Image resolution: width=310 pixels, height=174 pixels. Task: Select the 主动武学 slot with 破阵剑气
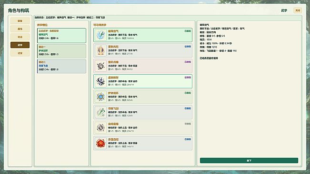pos(62,36)
